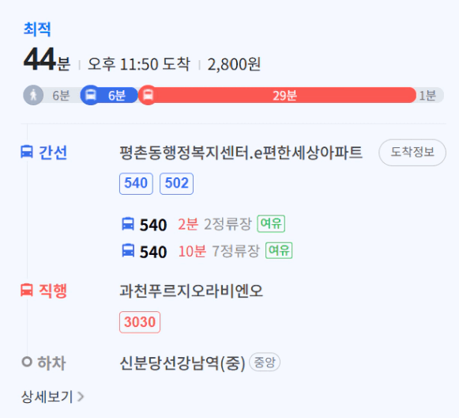Image resolution: width=459 pixels, height=418 pixels.
Task: Click the red bus icon in timeline bar
Action: tap(148, 95)
